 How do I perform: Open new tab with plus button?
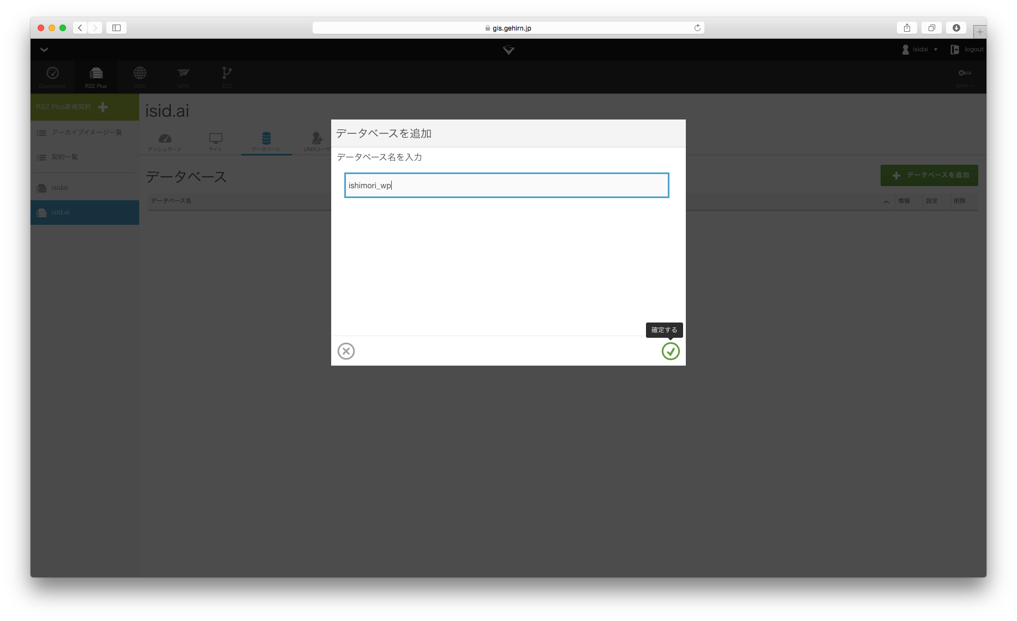[x=980, y=32]
